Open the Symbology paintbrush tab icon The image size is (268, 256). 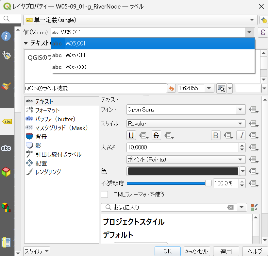click(x=6, y=86)
